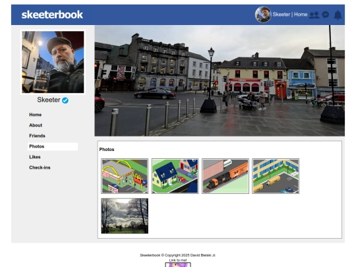
Task: Select About in the sidebar menu
Action: 36,125
